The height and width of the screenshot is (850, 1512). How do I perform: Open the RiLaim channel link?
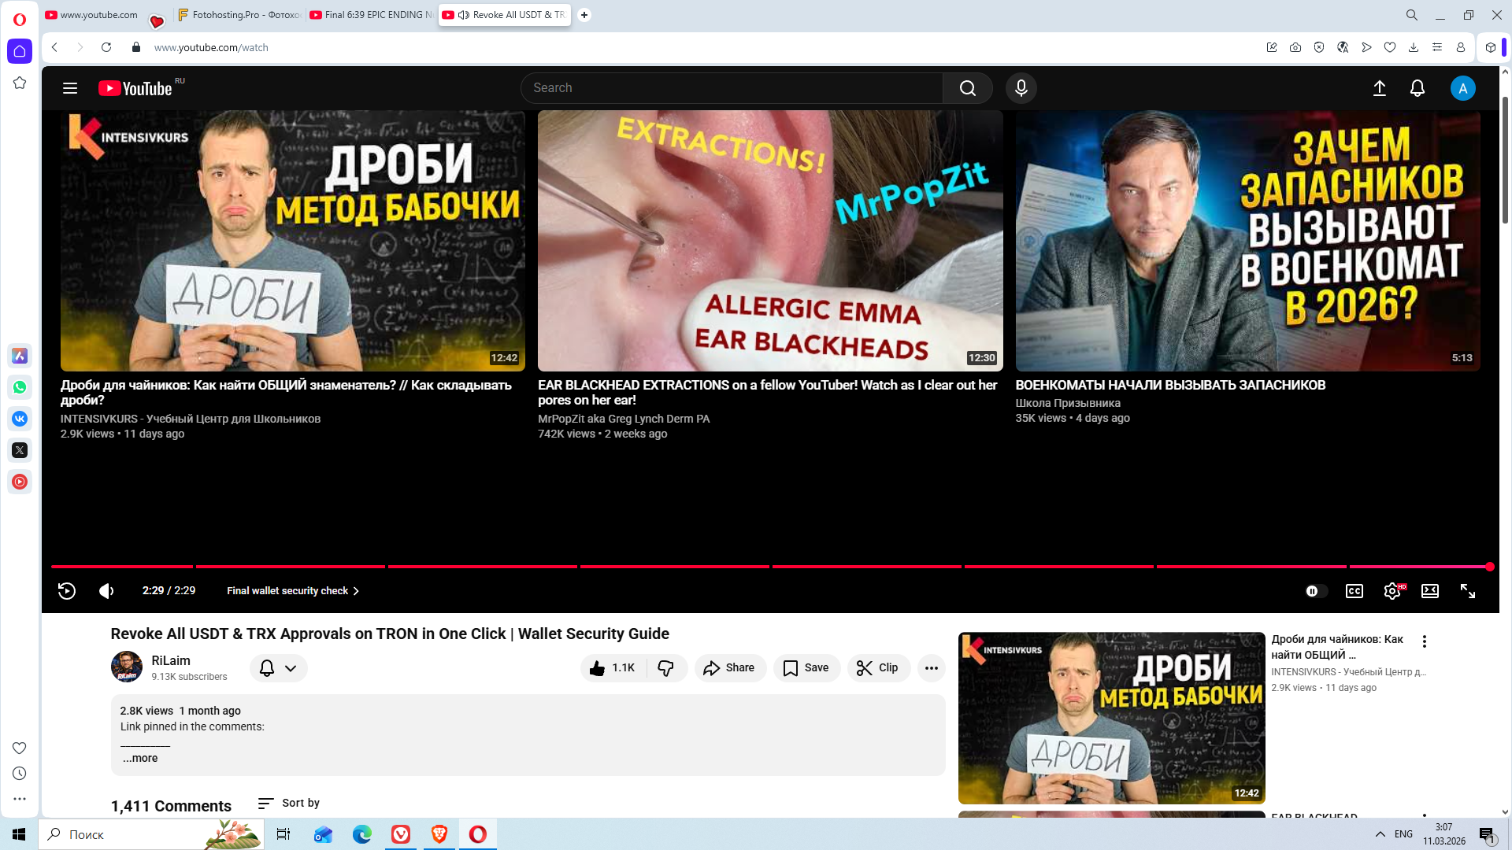click(x=171, y=660)
